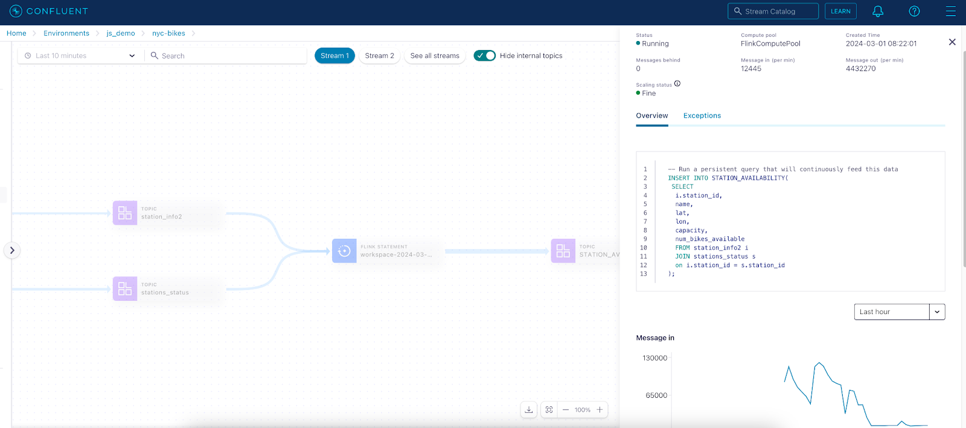Image resolution: width=966 pixels, height=428 pixels.
Task: Click the STATION_AV topic node icon
Action: [x=563, y=251]
